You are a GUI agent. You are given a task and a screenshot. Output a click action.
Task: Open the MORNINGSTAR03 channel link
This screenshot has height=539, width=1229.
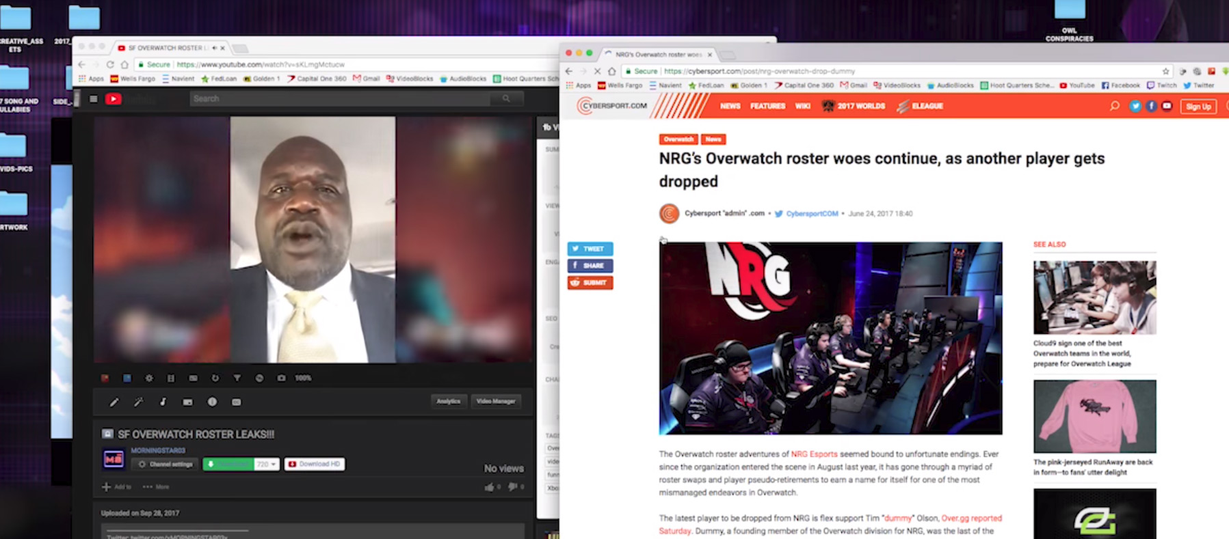click(158, 451)
